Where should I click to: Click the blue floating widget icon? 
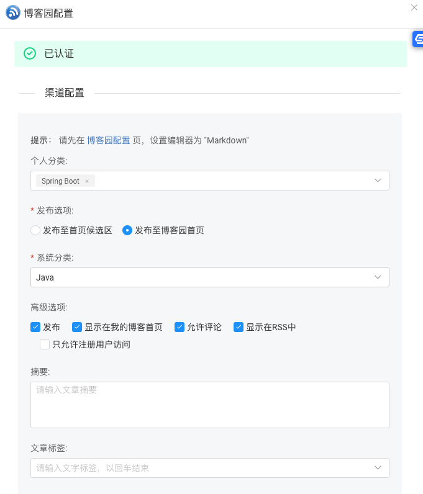(x=418, y=39)
